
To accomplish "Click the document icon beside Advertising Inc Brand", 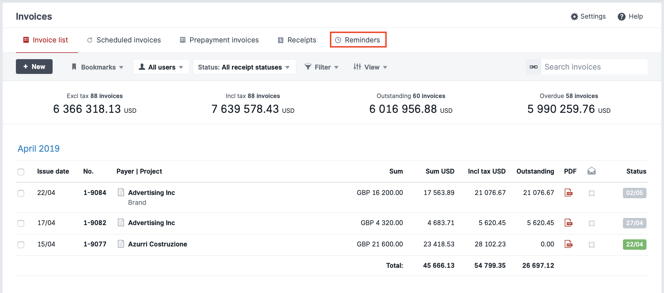I will pyautogui.click(x=121, y=193).
